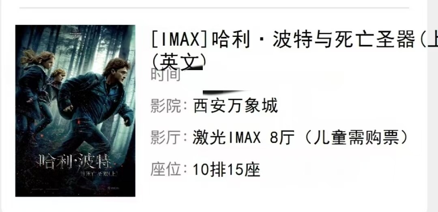Click the 座位 label
Image resolution: width=438 pixels, height=212 pixels.
coord(165,169)
